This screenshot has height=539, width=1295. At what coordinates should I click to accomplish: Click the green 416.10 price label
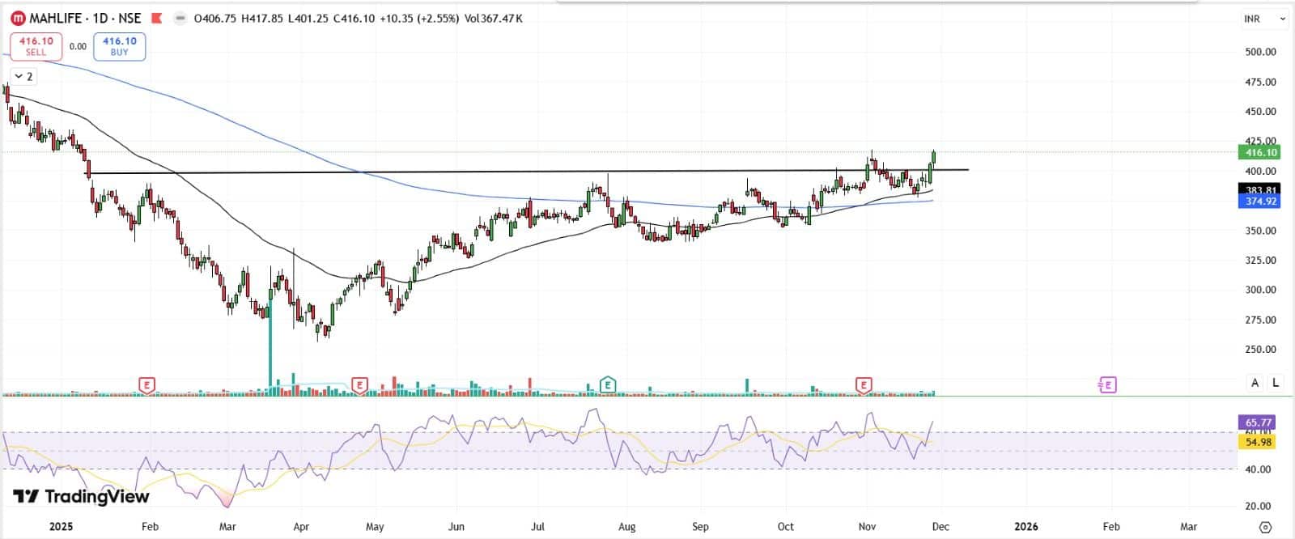pos(1259,152)
